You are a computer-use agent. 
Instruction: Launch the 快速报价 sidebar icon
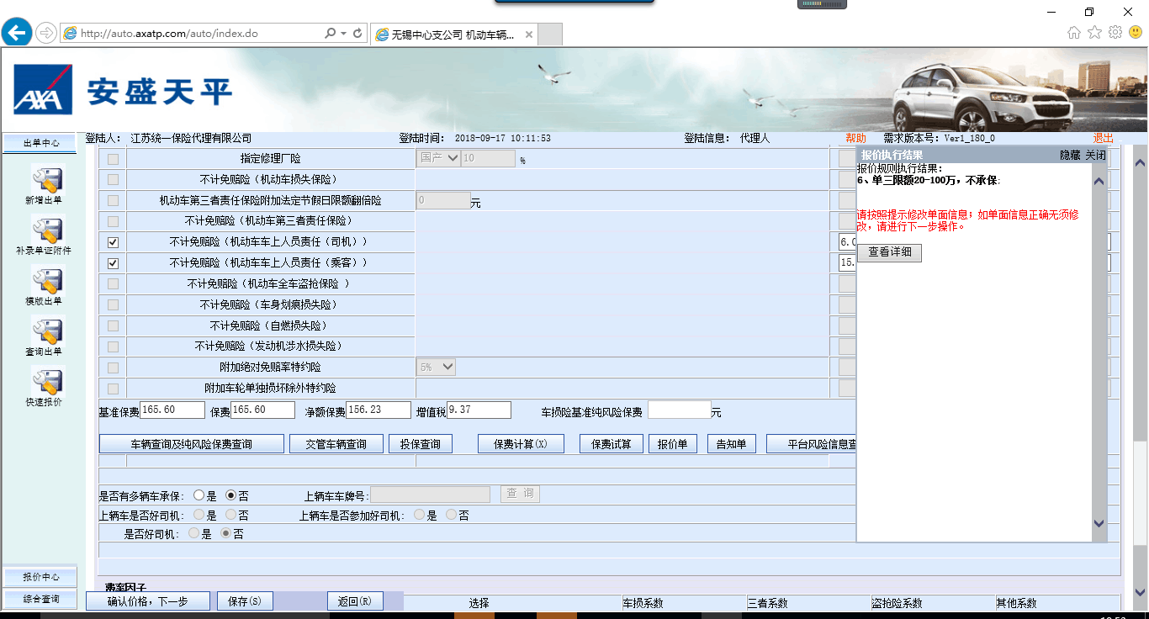48,382
